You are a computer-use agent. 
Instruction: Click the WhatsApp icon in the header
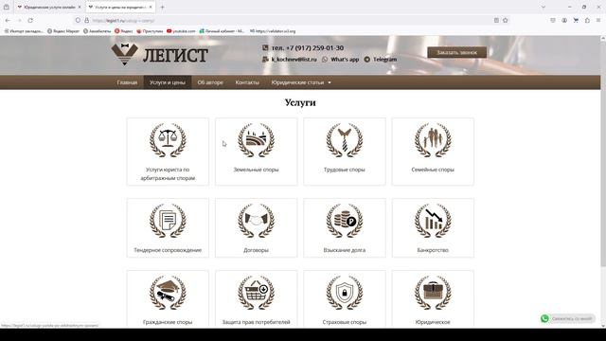(x=325, y=59)
